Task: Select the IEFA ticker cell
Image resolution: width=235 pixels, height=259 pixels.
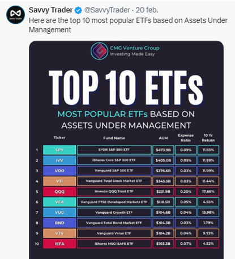Action: point(59,244)
